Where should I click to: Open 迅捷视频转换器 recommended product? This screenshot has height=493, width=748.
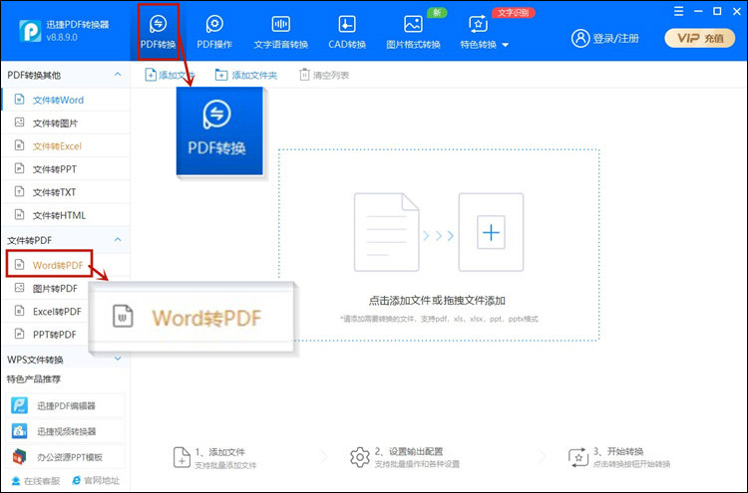[66, 431]
